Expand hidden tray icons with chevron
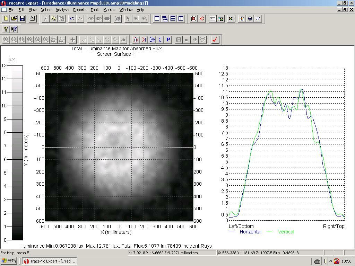The image size is (355, 266). pos(331,261)
